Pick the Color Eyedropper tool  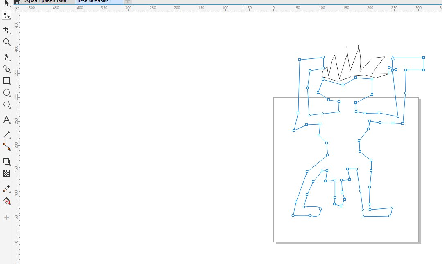pyautogui.click(x=6, y=188)
